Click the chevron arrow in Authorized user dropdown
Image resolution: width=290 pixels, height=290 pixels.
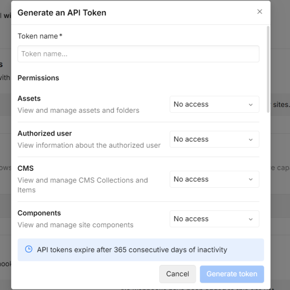pos(250,140)
